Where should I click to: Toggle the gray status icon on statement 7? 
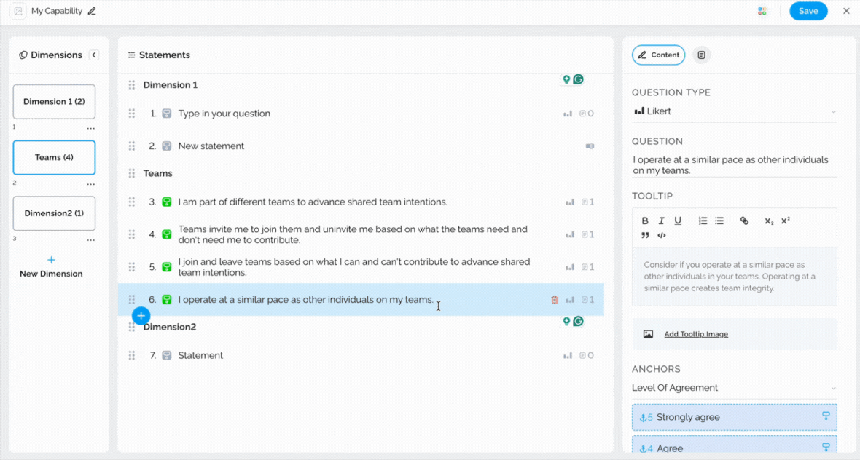click(x=167, y=356)
